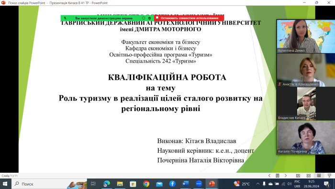Click muted microphone icon beside Анастасія Коноваленко

tap(279, 84)
